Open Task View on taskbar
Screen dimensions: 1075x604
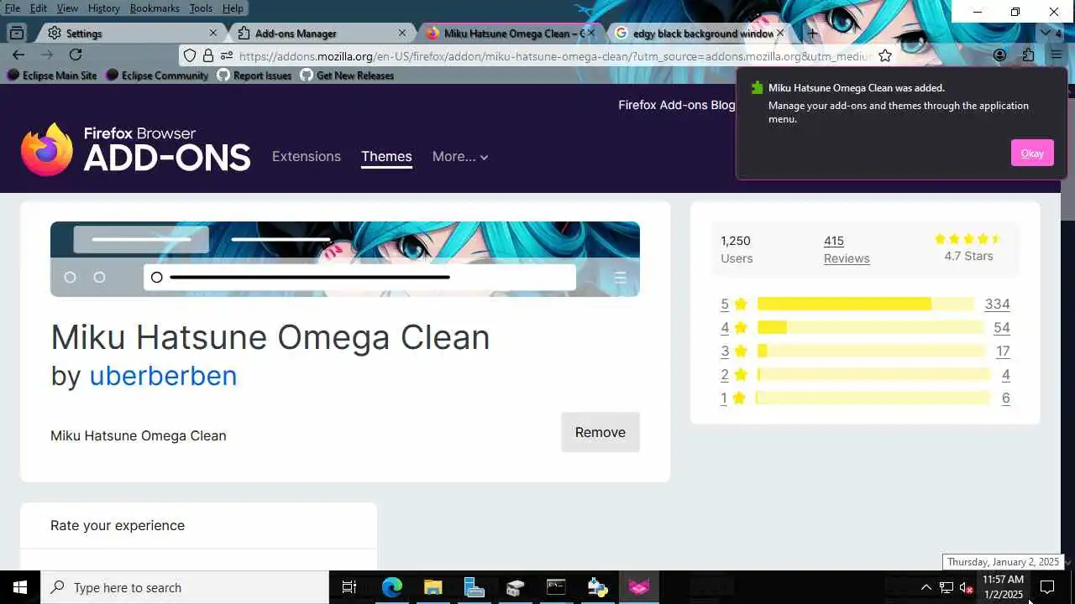(349, 587)
